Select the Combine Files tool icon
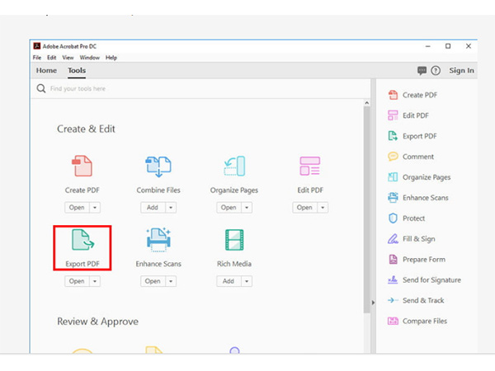 click(x=158, y=166)
